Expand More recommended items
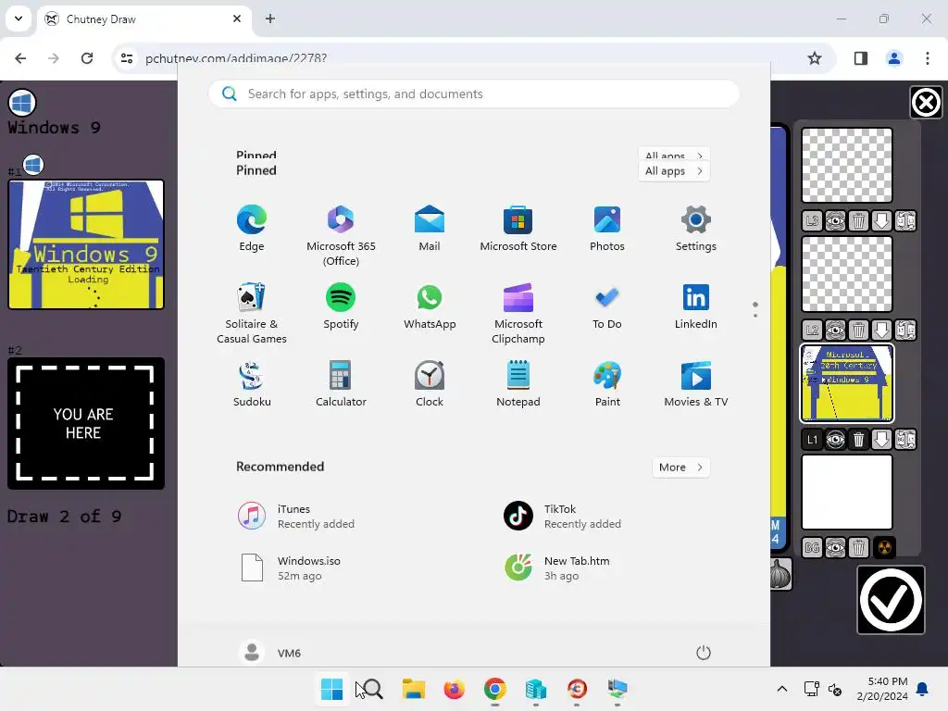This screenshot has width=948, height=711. tap(680, 467)
